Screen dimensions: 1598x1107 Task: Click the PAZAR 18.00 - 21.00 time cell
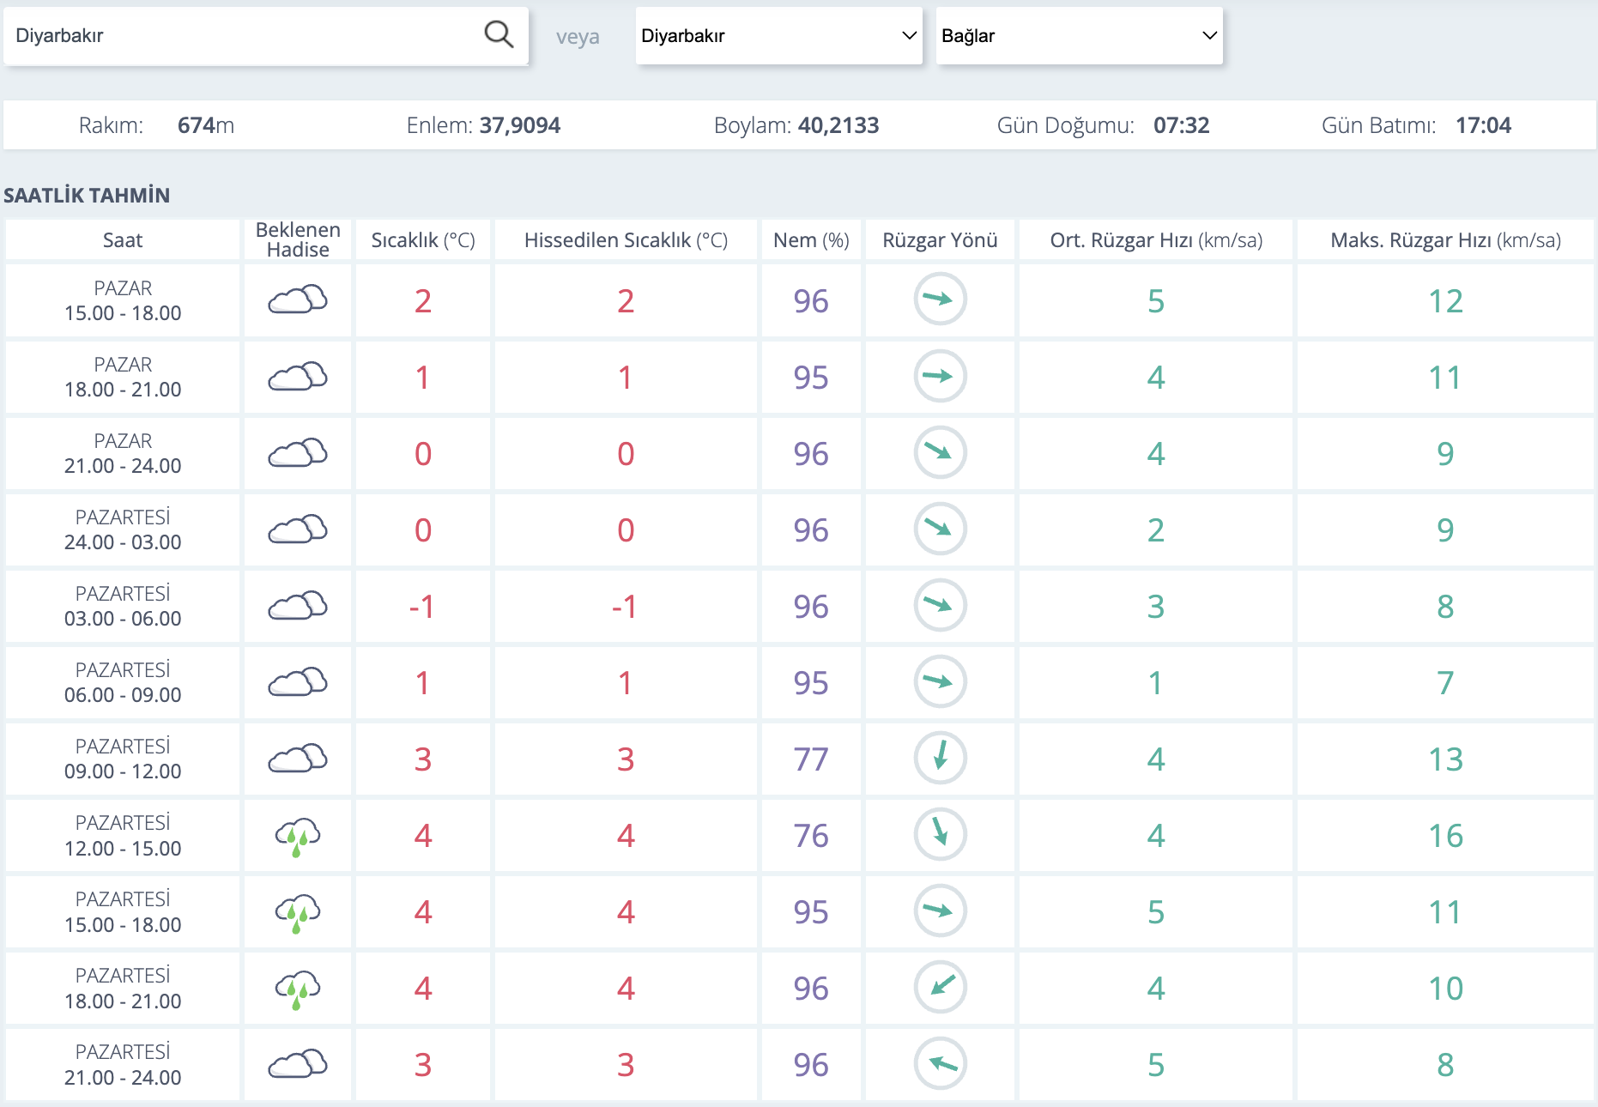[x=123, y=377]
